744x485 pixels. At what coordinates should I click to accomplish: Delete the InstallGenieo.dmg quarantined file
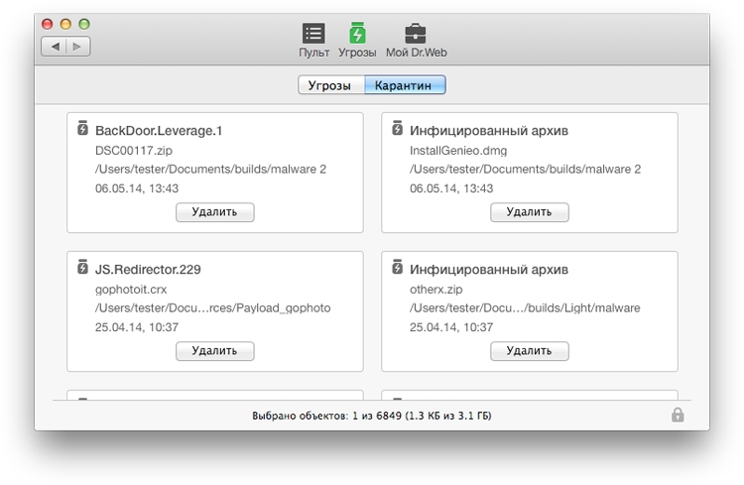[x=529, y=212]
